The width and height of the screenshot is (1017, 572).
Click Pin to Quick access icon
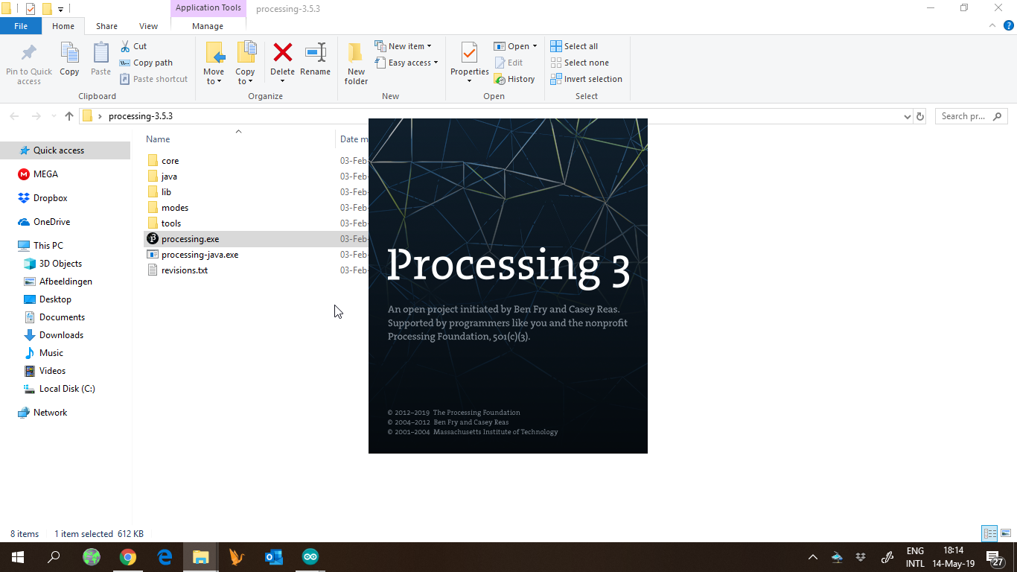pyautogui.click(x=29, y=63)
